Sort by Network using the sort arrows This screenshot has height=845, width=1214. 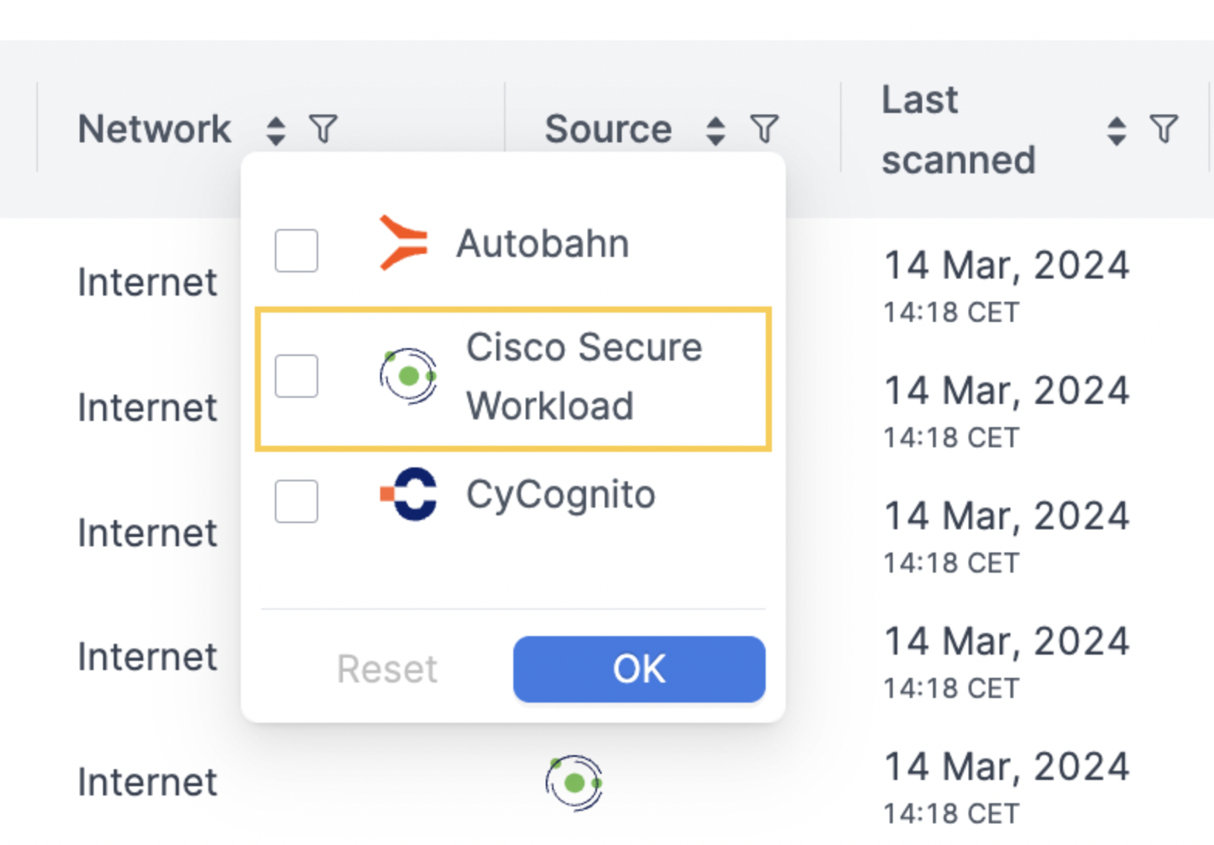[276, 130]
